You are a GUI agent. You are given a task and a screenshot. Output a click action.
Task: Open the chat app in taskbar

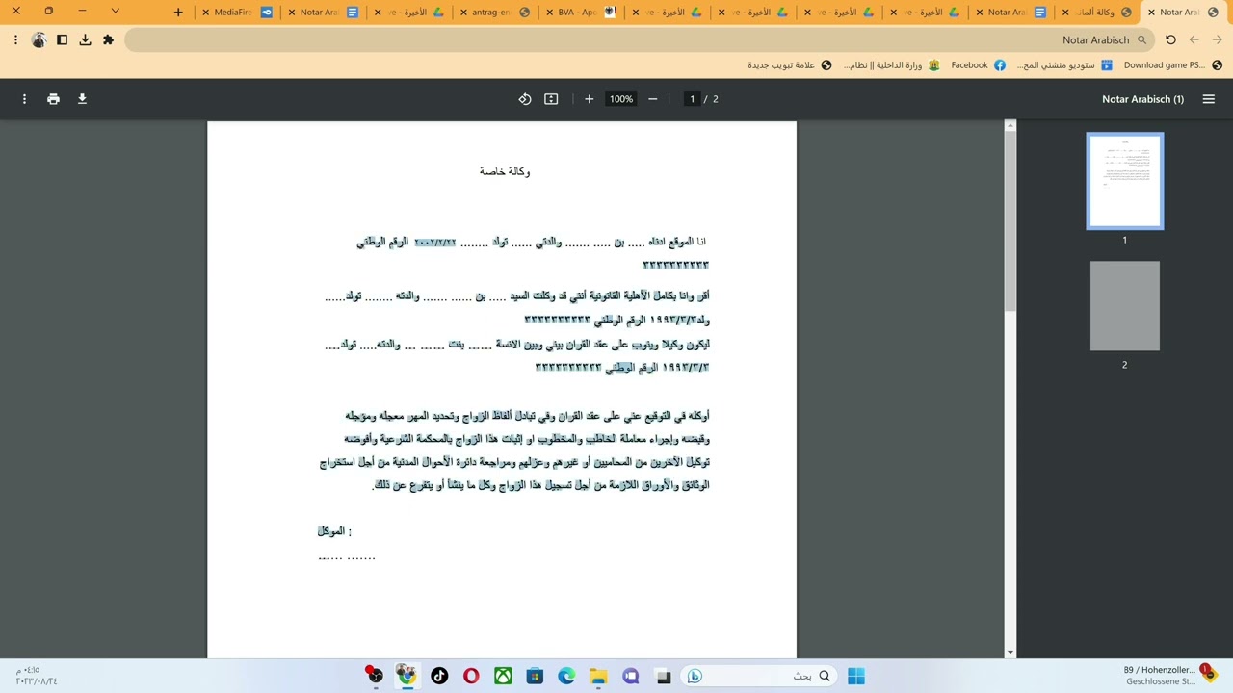(x=631, y=676)
